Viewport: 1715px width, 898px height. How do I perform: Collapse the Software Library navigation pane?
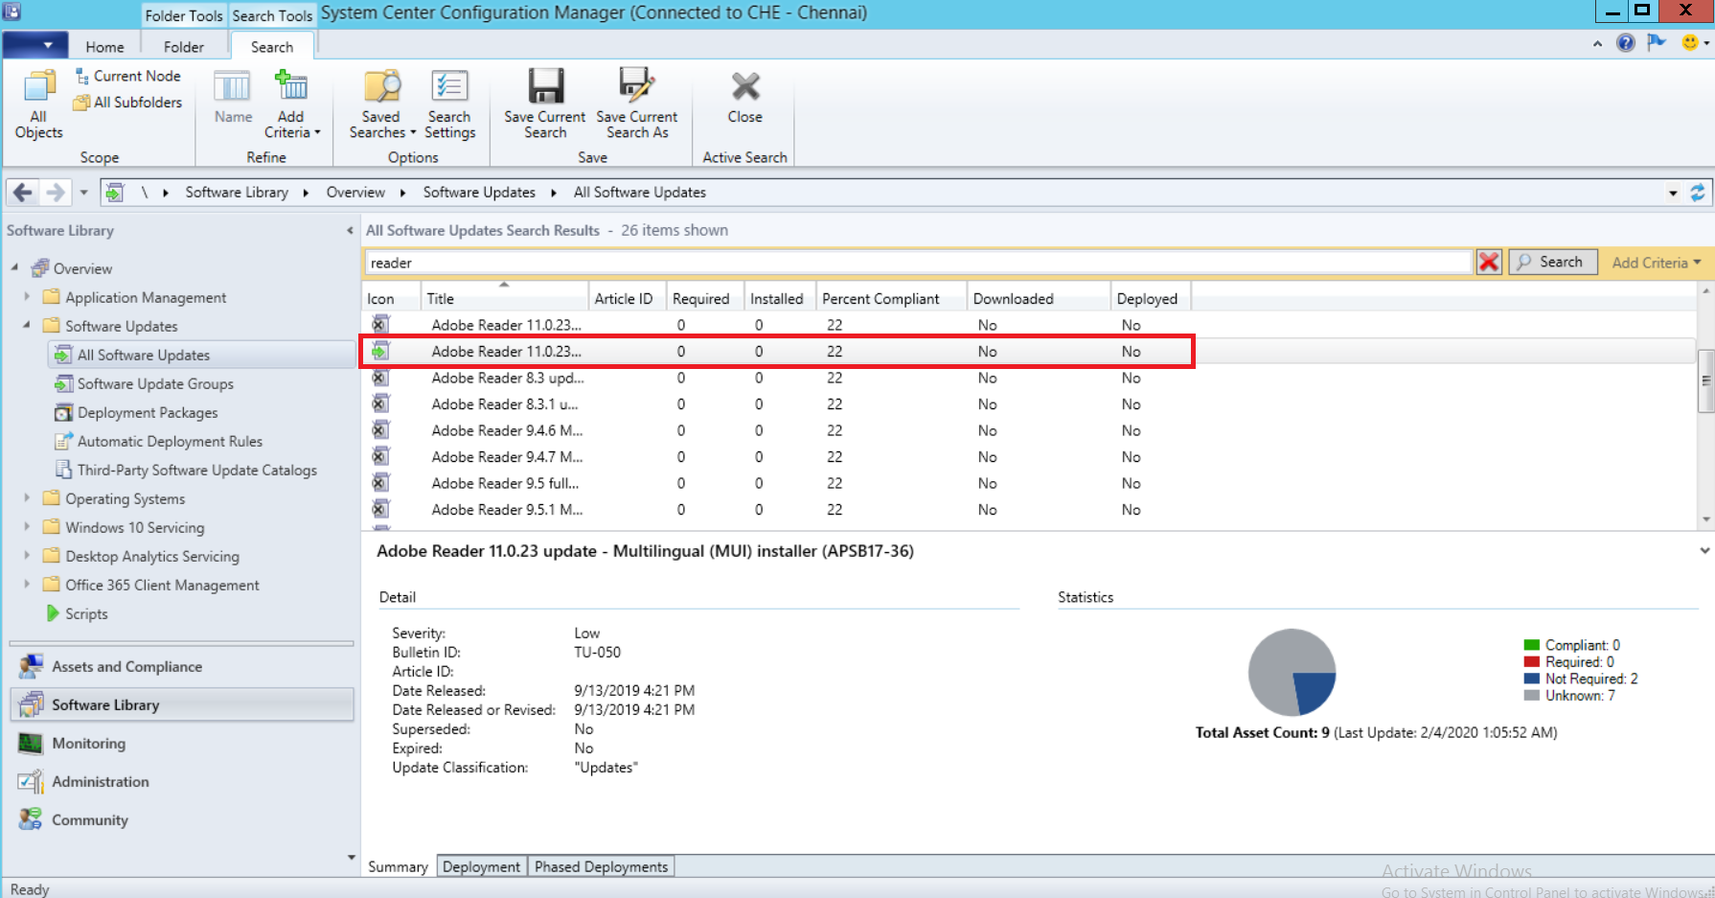350,231
